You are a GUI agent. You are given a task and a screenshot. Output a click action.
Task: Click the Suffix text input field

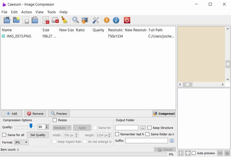pos(146,141)
